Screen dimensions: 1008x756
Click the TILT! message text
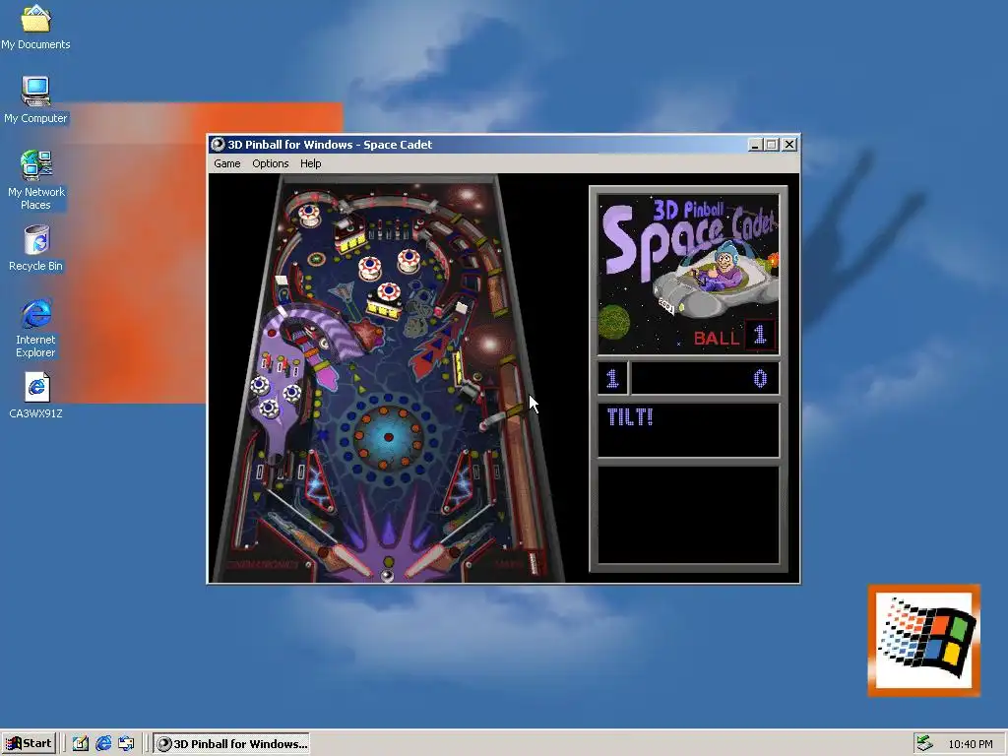630,417
